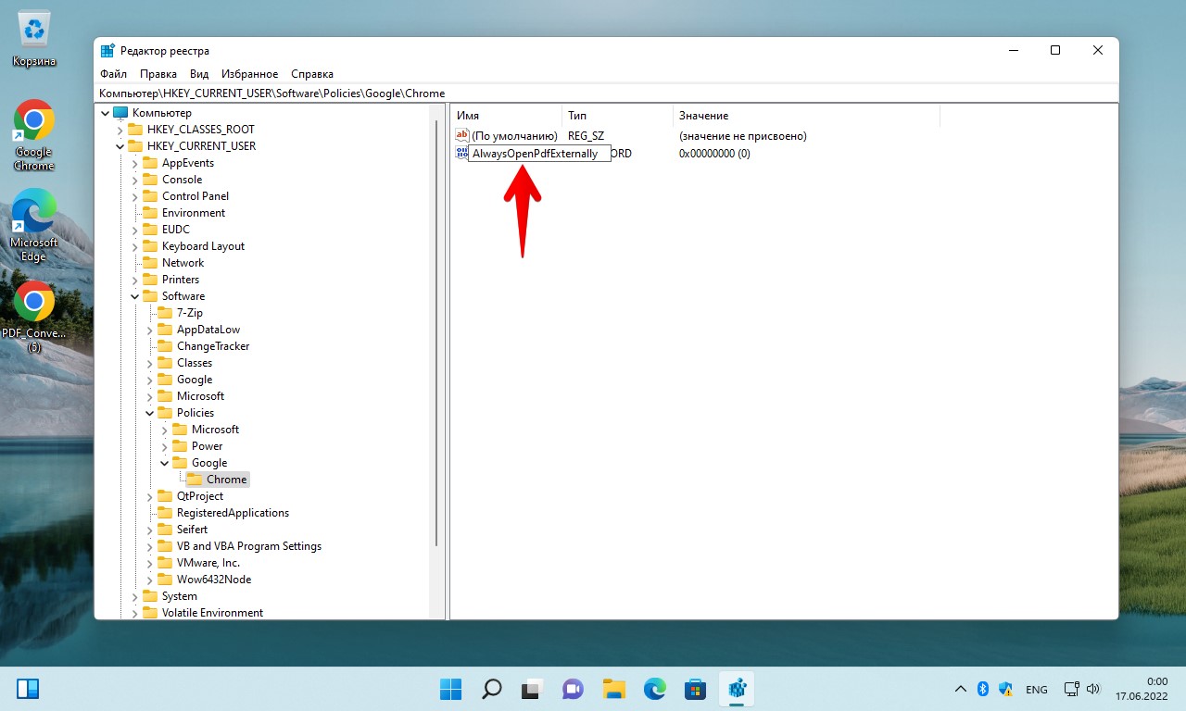Select the VMware, Inc. key
The width and height of the screenshot is (1186, 711).
point(208,563)
